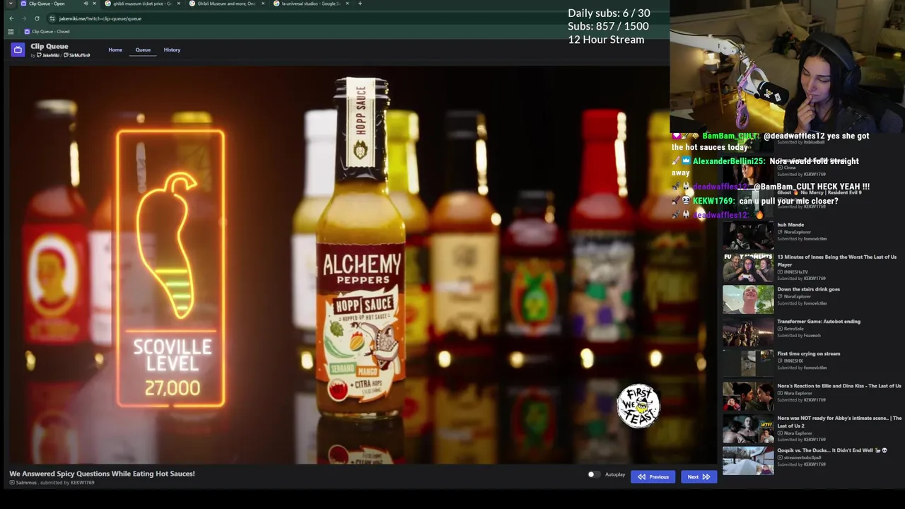This screenshot has width=905, height=509.
Task: Close the ghibli museum ticket price tab
Action: pos(178,4)
